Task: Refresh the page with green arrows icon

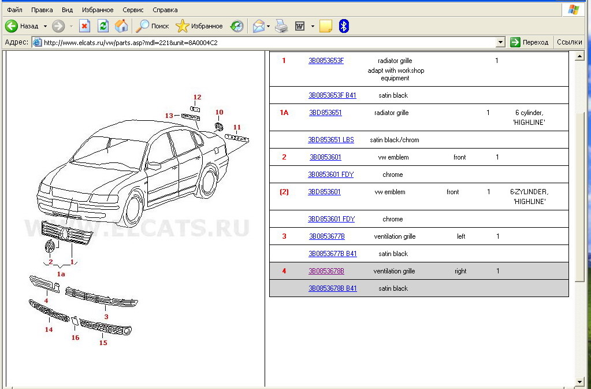Action: (103, 26)
